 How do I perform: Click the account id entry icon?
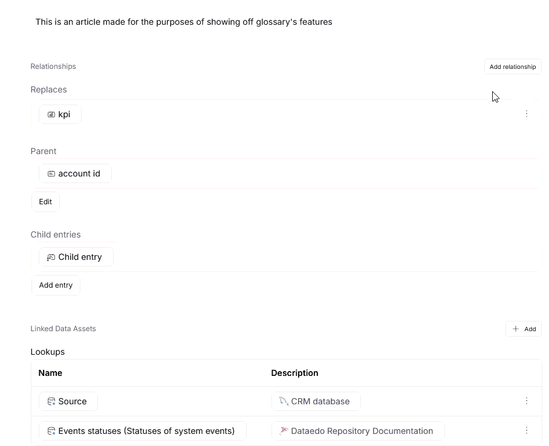pyautogui.click(x=51, y=174)
